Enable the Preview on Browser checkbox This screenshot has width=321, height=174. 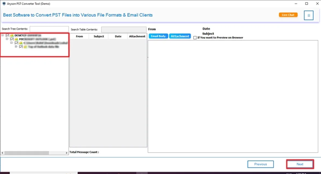[x=195, y=38]
